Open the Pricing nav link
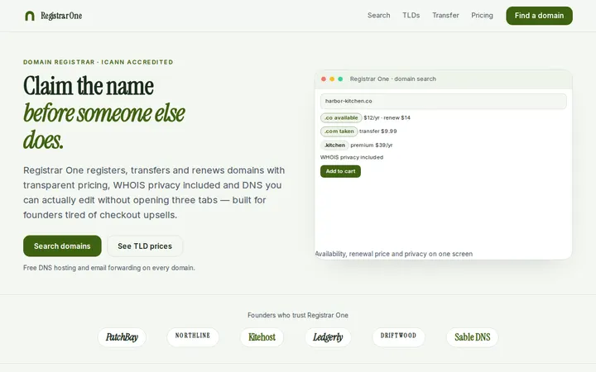 tap(482, 16)
